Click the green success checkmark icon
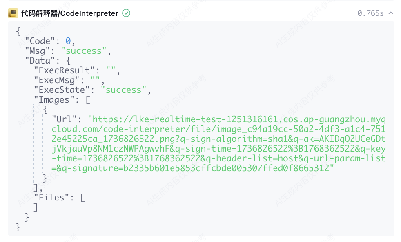The width and height of the screenshot is (401, 242). point(126,13)
